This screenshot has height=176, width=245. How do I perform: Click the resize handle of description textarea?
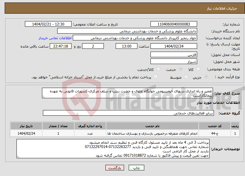pos(44,97)
